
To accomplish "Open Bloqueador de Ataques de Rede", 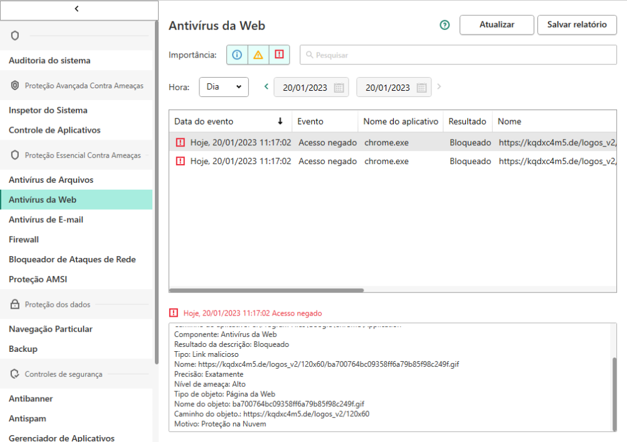I will pos(76,260).
